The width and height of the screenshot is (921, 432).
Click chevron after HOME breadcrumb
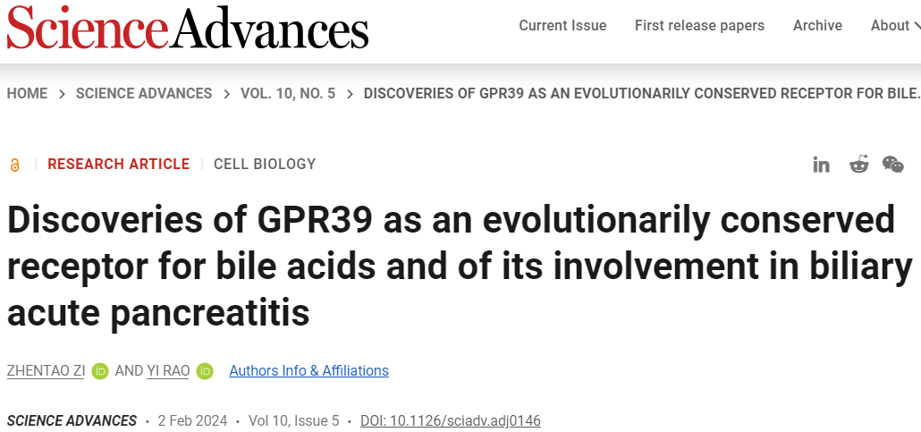click(62, 94)
